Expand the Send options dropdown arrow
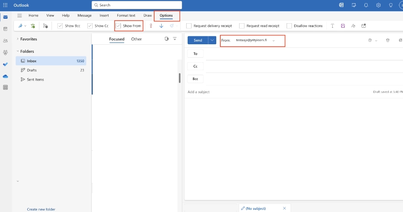403x212 pixels. 212,40
